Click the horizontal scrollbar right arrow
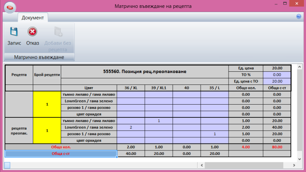 (x=294, y=165)
